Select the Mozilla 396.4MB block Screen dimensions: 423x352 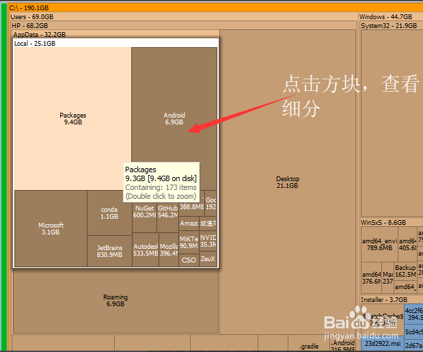point(169,250)
